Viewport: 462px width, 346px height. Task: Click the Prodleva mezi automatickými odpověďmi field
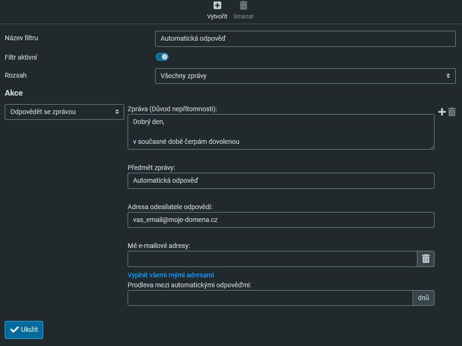(270, 298)
